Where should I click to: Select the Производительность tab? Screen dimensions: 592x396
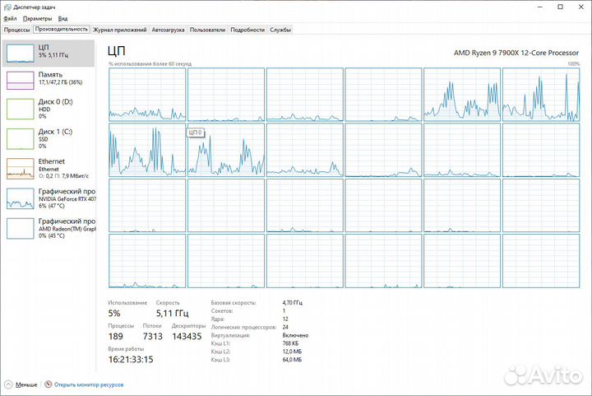(62, 29)
